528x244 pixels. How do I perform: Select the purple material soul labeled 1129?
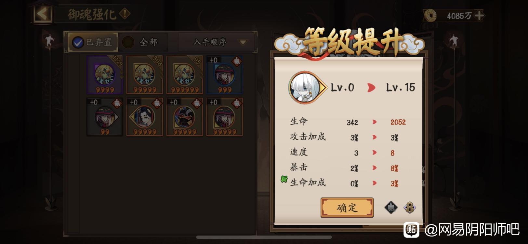(105, 75)
